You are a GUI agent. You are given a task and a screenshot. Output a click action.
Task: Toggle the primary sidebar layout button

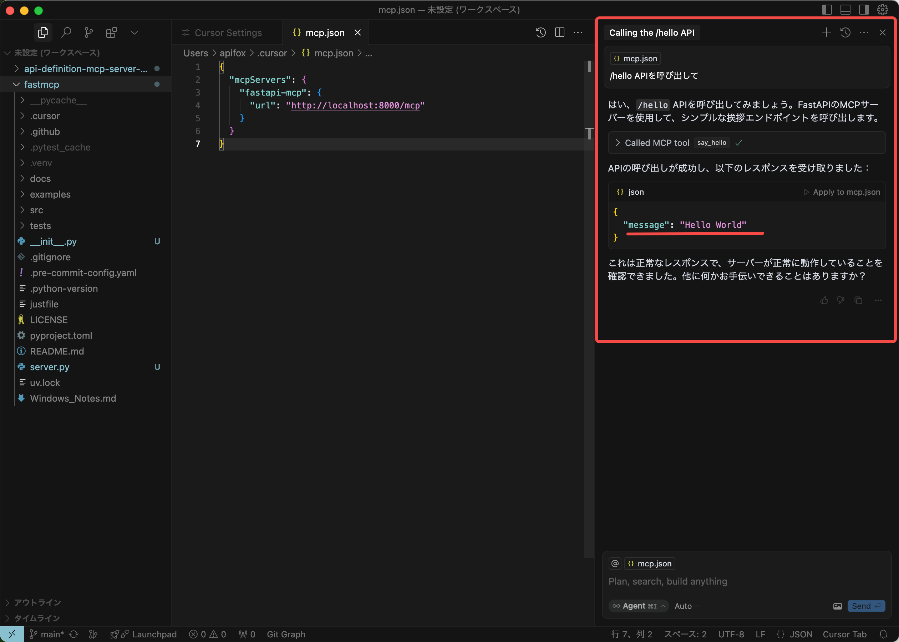click(x=827, y=10)
